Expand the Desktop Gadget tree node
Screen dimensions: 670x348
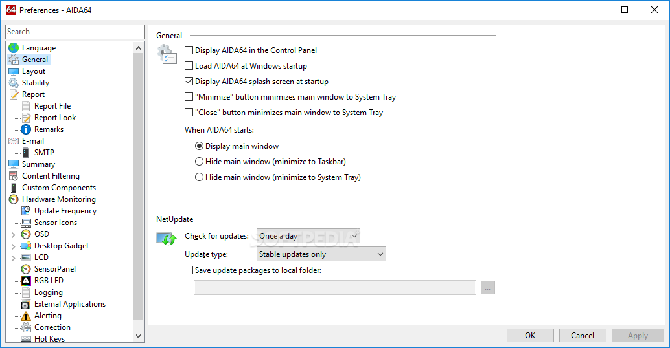[13, 246]
